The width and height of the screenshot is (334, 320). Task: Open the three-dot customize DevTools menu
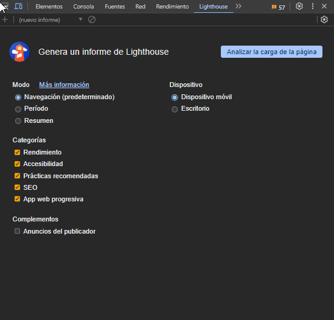pyautogui.click(x=313, y=6)
